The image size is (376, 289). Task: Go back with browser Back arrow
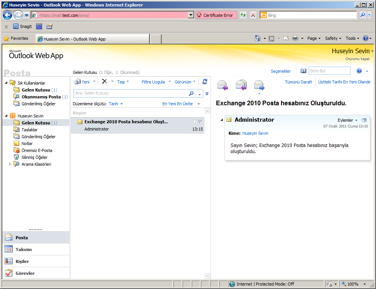tap(7, 15)
